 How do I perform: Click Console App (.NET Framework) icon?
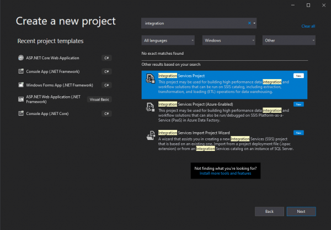(21, 71)
